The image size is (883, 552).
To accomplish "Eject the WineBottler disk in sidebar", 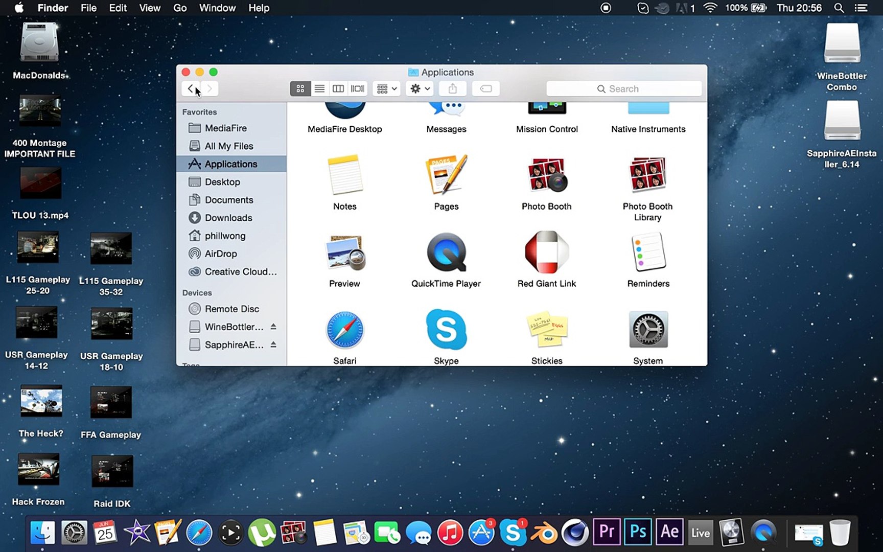I will [x=273, y=327].
